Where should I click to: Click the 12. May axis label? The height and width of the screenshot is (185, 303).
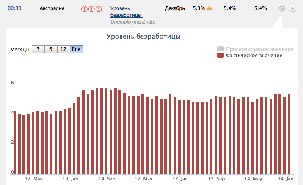tap(33, 179)
